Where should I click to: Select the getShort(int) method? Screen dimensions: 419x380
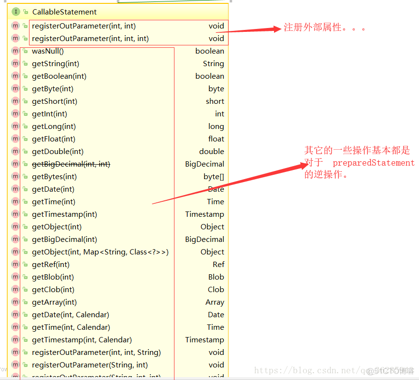[55, 101]
